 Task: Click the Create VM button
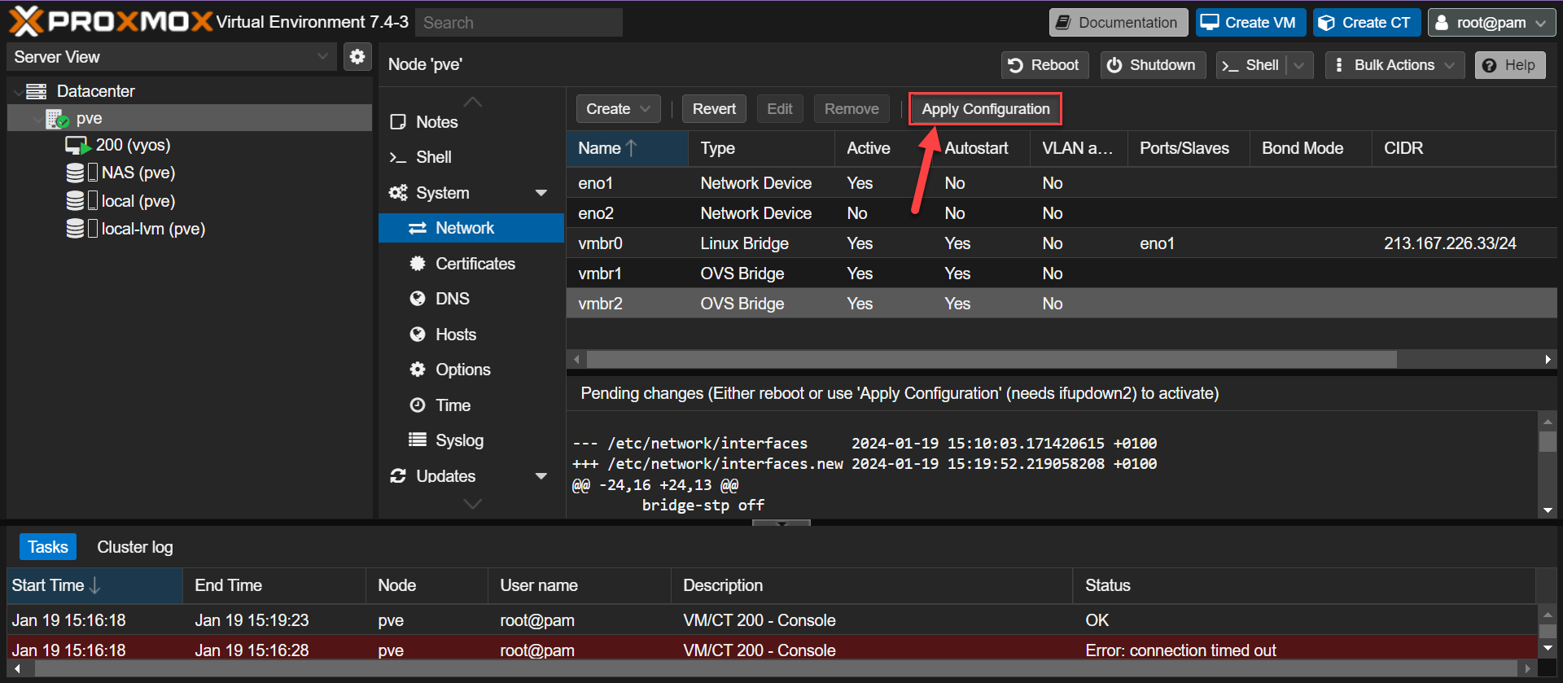1250,23
